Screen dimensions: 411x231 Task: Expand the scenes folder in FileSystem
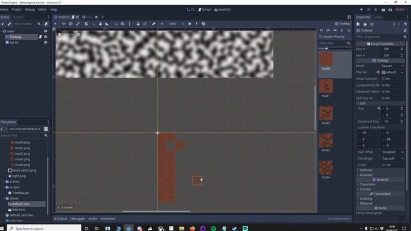pos(4,182)
